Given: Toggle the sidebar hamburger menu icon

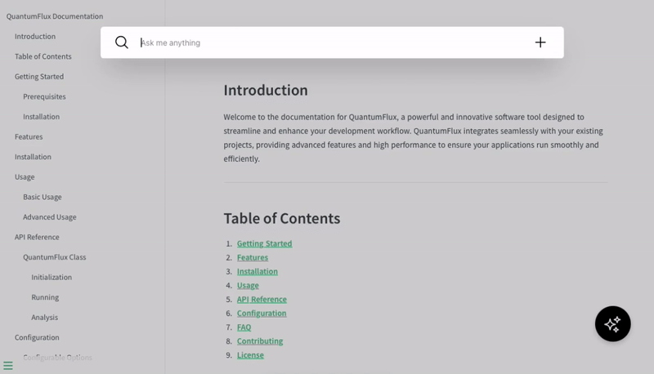Looking at the screenshot, I should (x=8, y=366).
